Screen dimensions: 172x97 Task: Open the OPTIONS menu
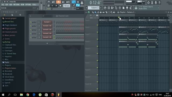[x=28, y=5]
